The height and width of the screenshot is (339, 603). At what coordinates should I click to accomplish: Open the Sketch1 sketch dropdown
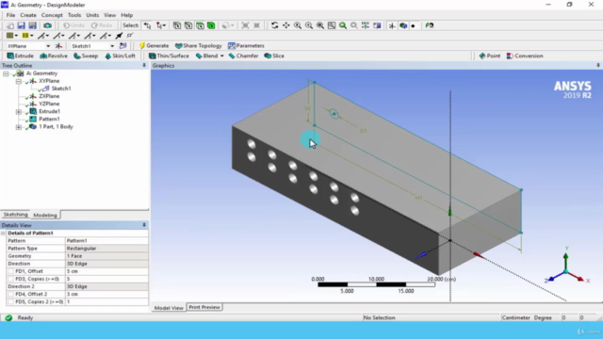(x=112, y=46)
